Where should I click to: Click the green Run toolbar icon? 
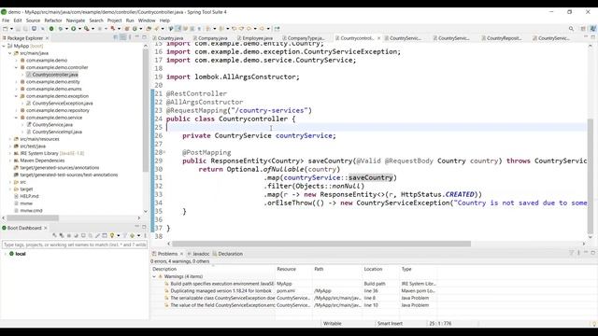point(73,29)
